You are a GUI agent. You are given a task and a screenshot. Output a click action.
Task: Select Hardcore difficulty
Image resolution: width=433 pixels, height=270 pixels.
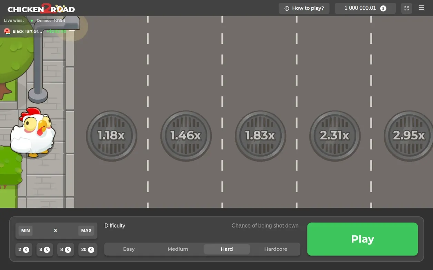click(276, 249)
